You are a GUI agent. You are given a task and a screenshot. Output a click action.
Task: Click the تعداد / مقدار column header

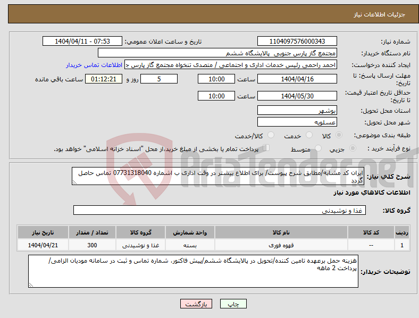click(92, 232)
